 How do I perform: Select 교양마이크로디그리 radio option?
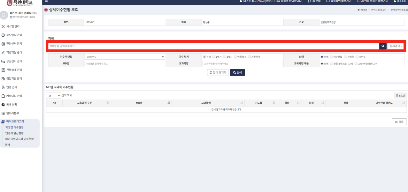click(x=356, y=64)
